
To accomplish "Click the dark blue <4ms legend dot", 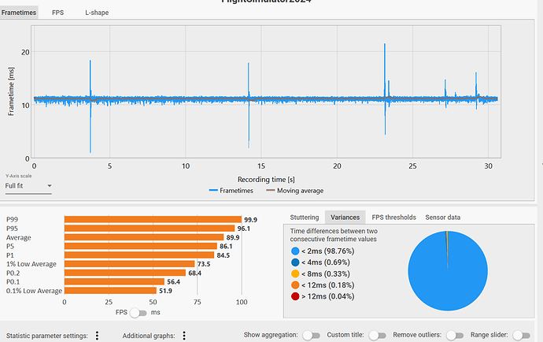I will click(295, 262).
